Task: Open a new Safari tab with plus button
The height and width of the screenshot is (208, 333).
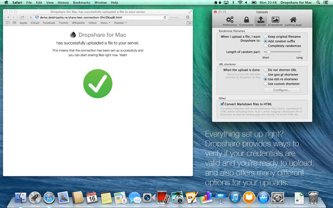Action: 190,23
